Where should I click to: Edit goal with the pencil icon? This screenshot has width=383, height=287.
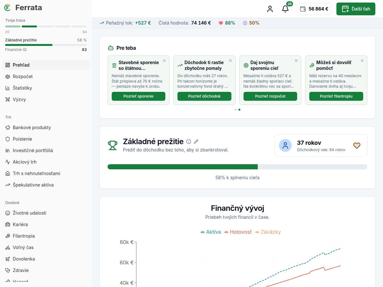pos(196,142)
